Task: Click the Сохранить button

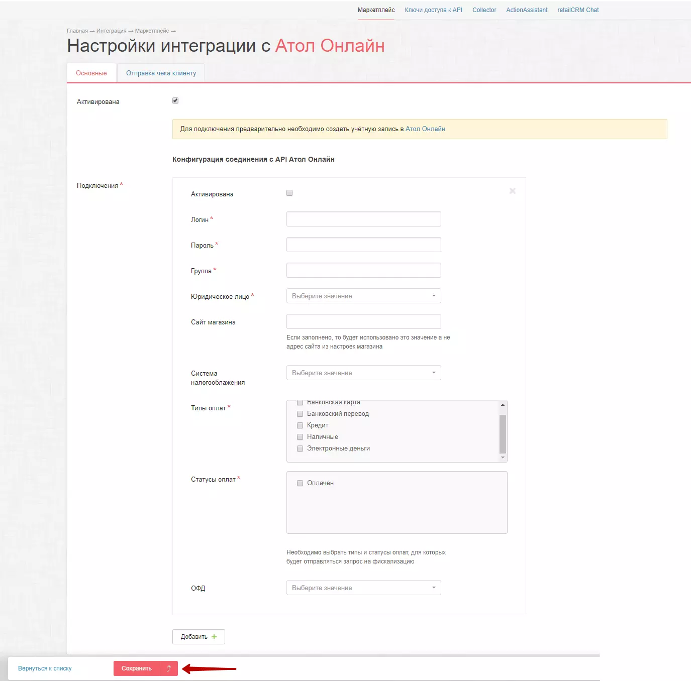Action: [x=137, y=668]
